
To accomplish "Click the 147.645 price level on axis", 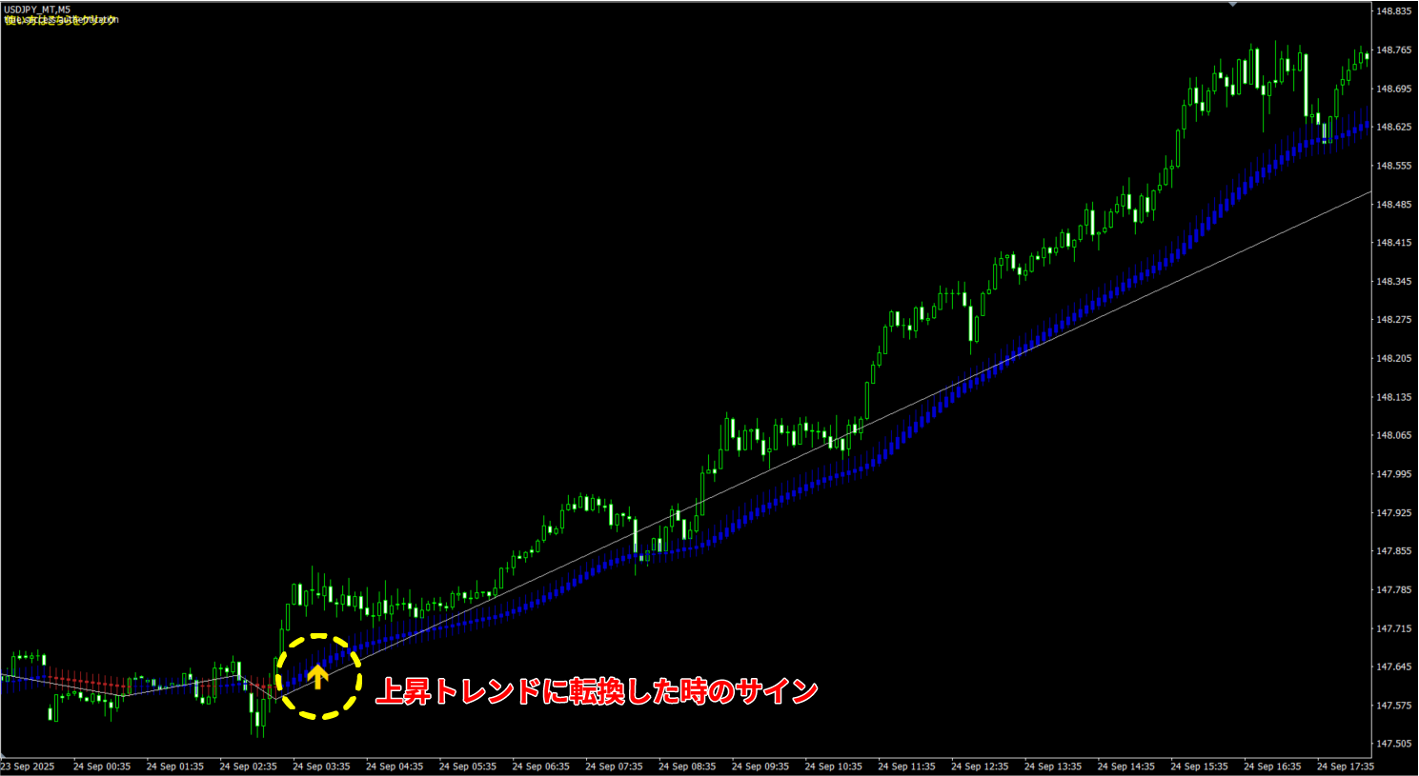I will point(1393,667).
